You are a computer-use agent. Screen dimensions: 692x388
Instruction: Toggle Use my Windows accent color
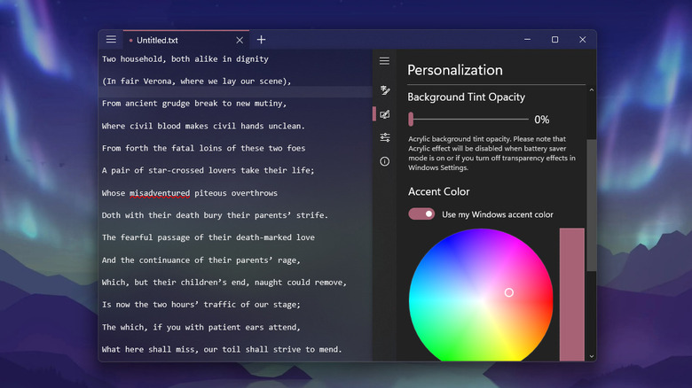[421, 213]
